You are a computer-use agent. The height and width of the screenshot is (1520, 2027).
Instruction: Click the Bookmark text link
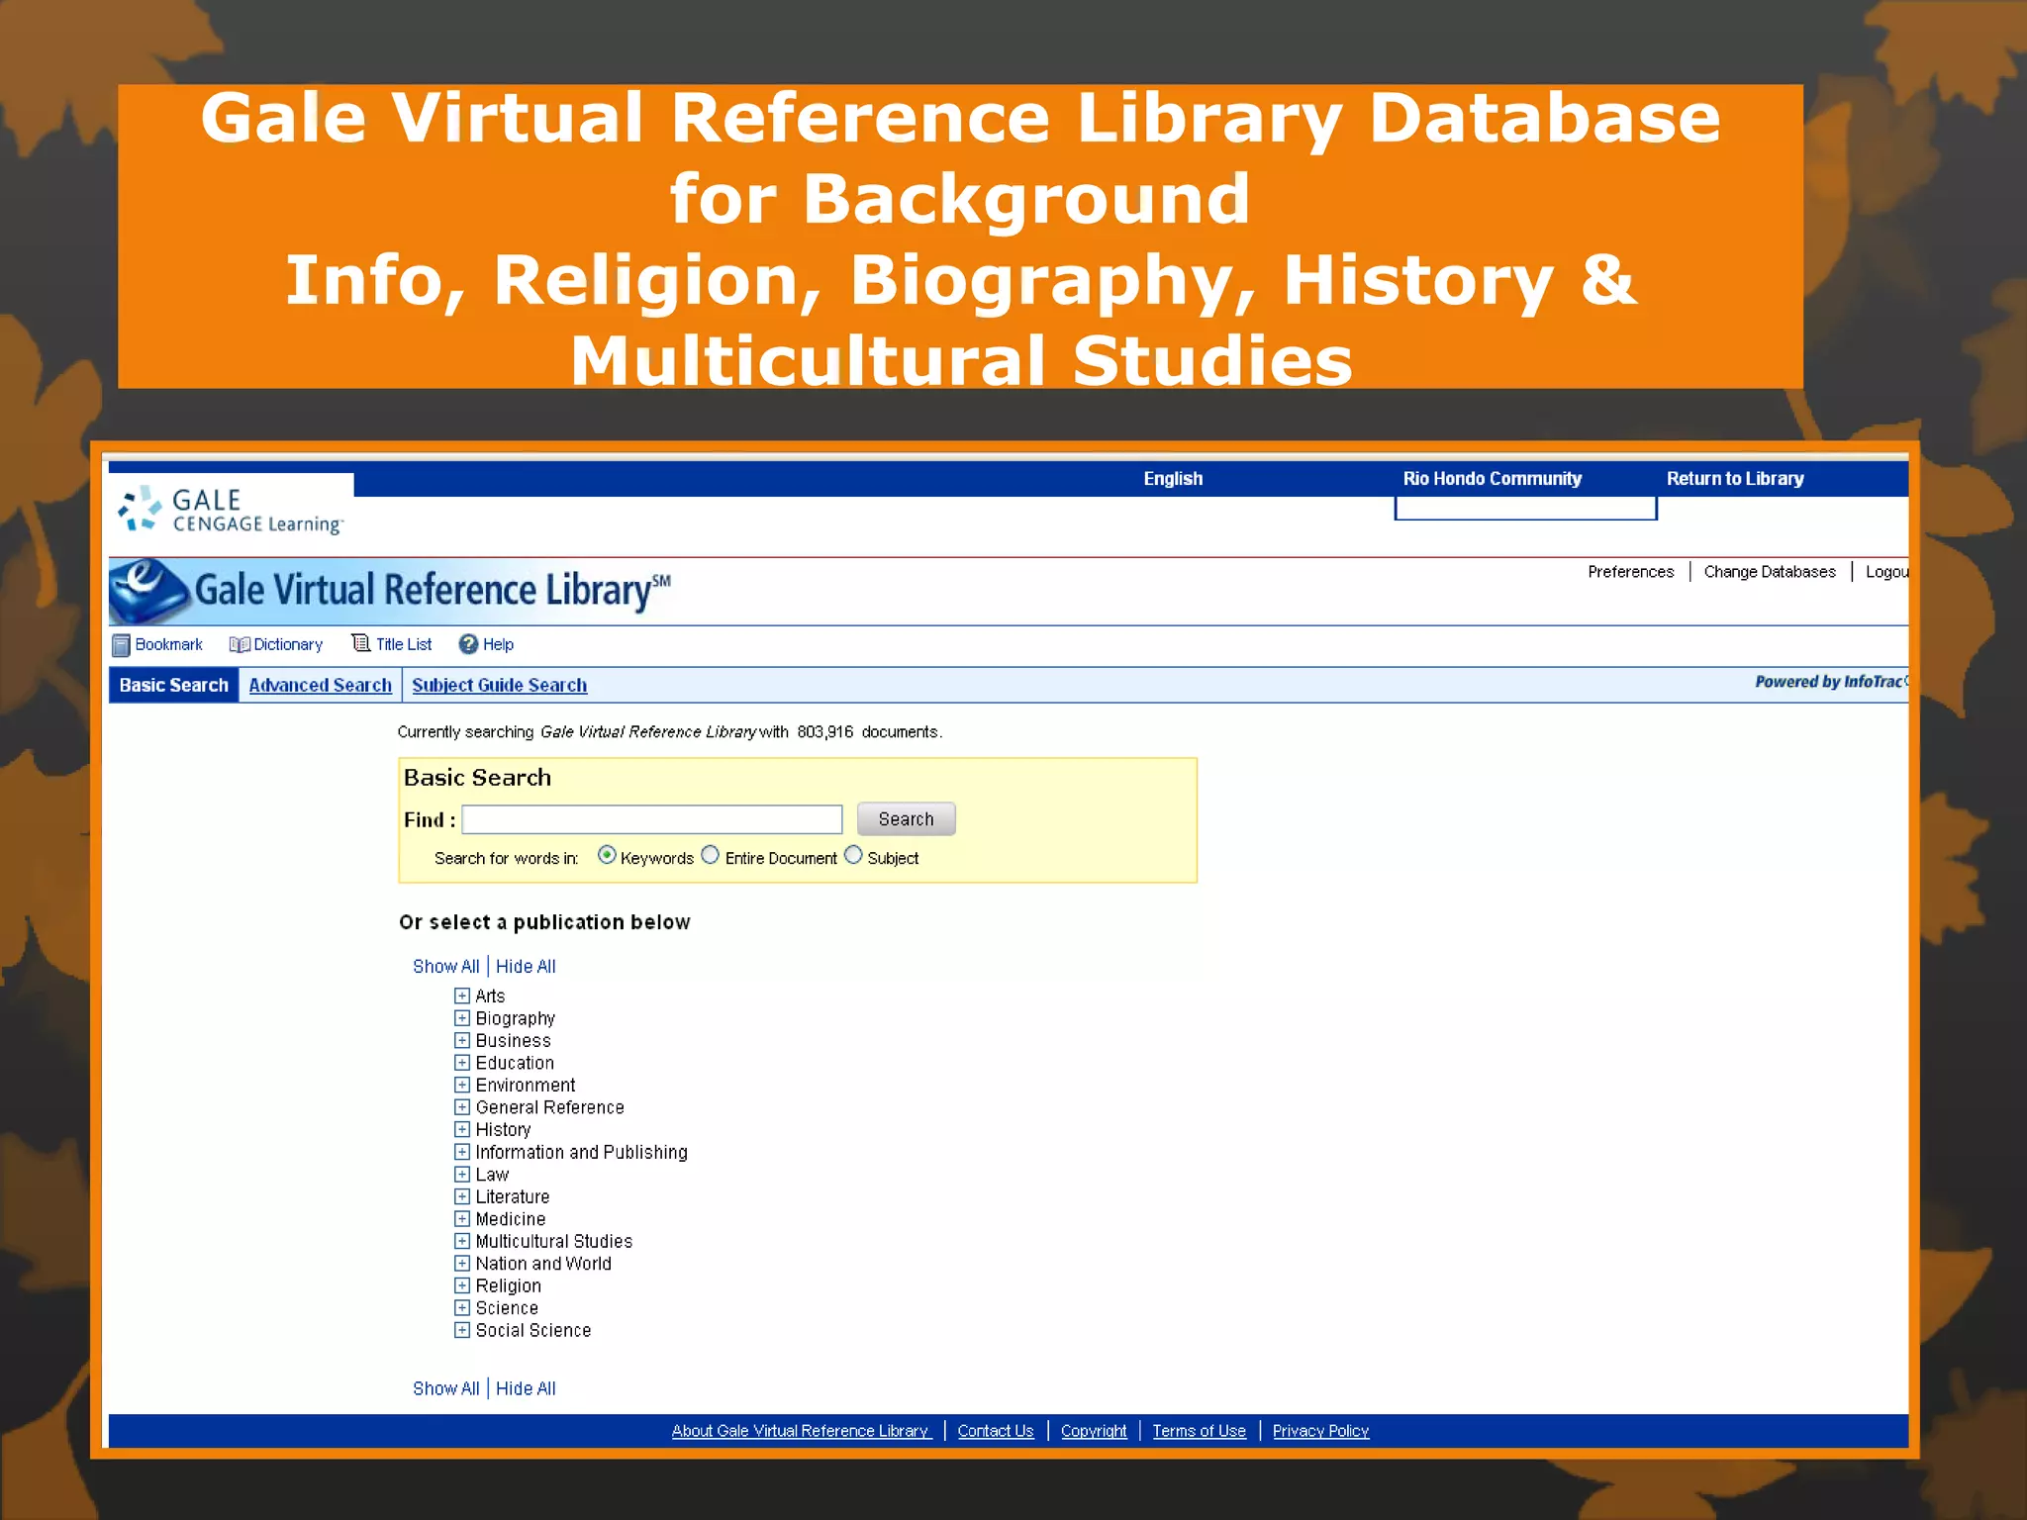(x=168, y=644)
